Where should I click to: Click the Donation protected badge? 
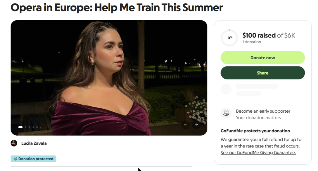tap(33, 159)
